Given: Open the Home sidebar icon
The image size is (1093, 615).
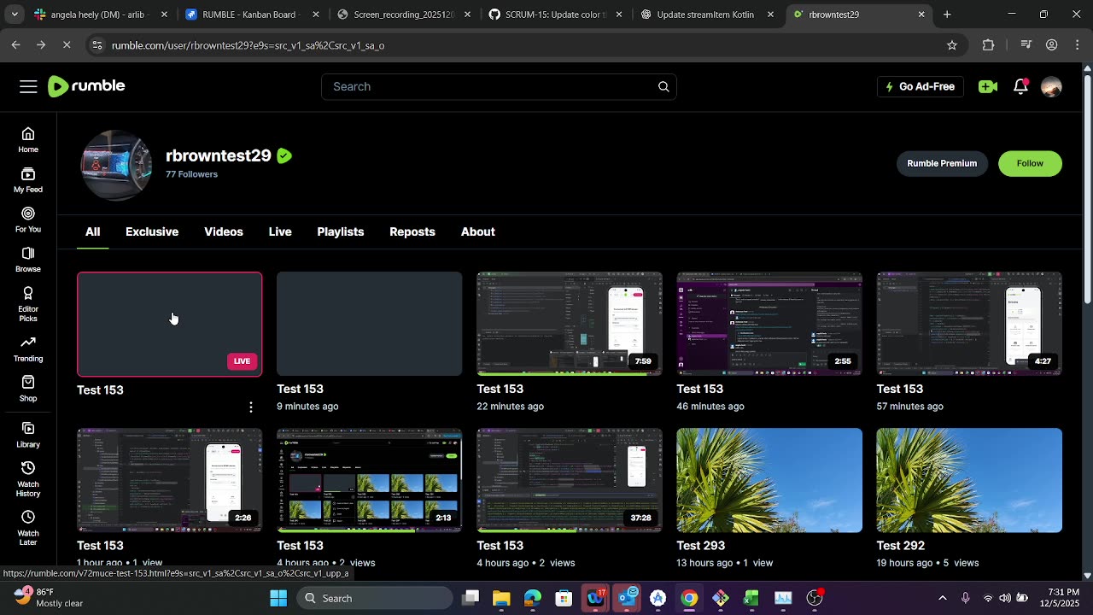Looking at the screenshot, I should click(28, 139).
